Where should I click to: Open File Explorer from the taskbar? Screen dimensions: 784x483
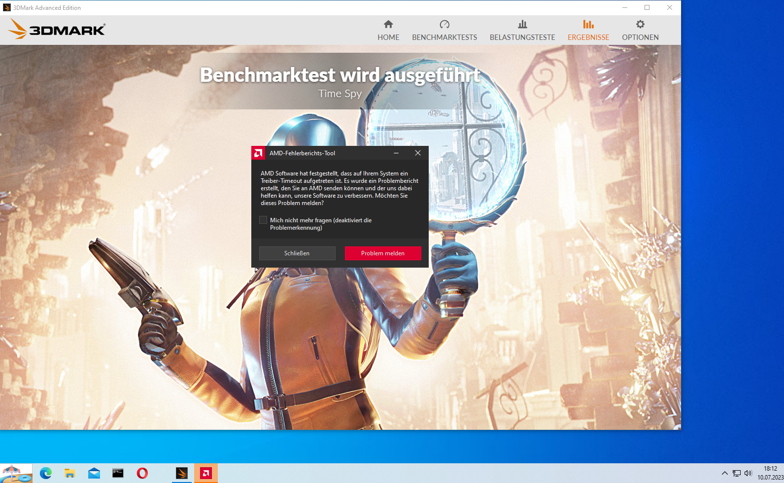coord(69,473)
